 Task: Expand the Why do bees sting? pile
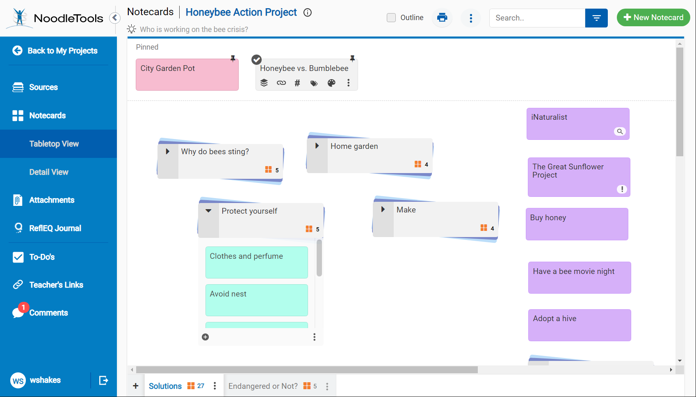pyautogui.click(x=167, y=151)
